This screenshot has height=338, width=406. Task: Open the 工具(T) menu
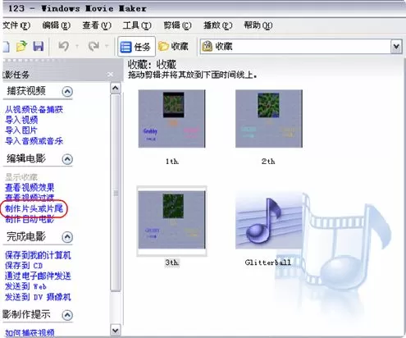(137, 25)
